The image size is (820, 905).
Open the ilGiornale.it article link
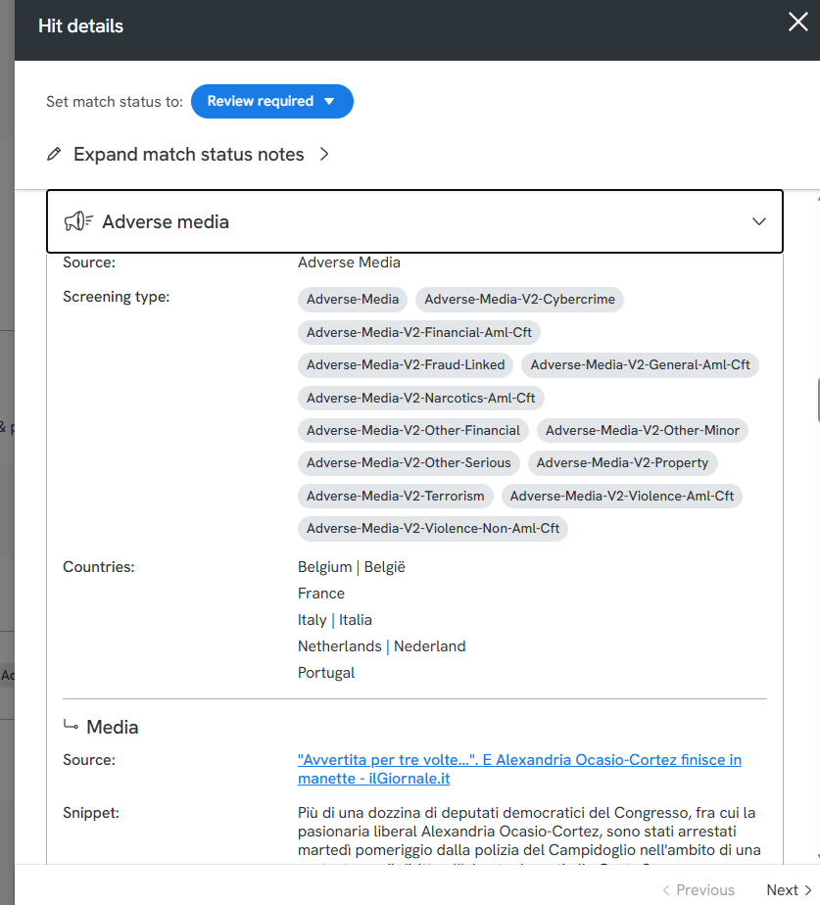click(519, 769)
